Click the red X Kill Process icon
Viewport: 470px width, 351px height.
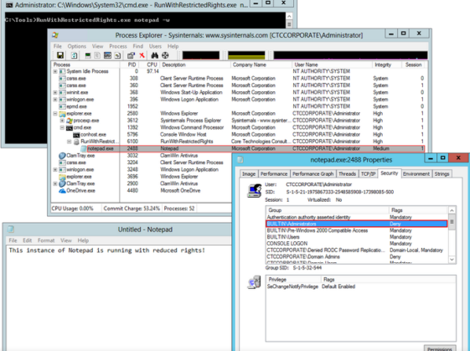coord(142,55)
